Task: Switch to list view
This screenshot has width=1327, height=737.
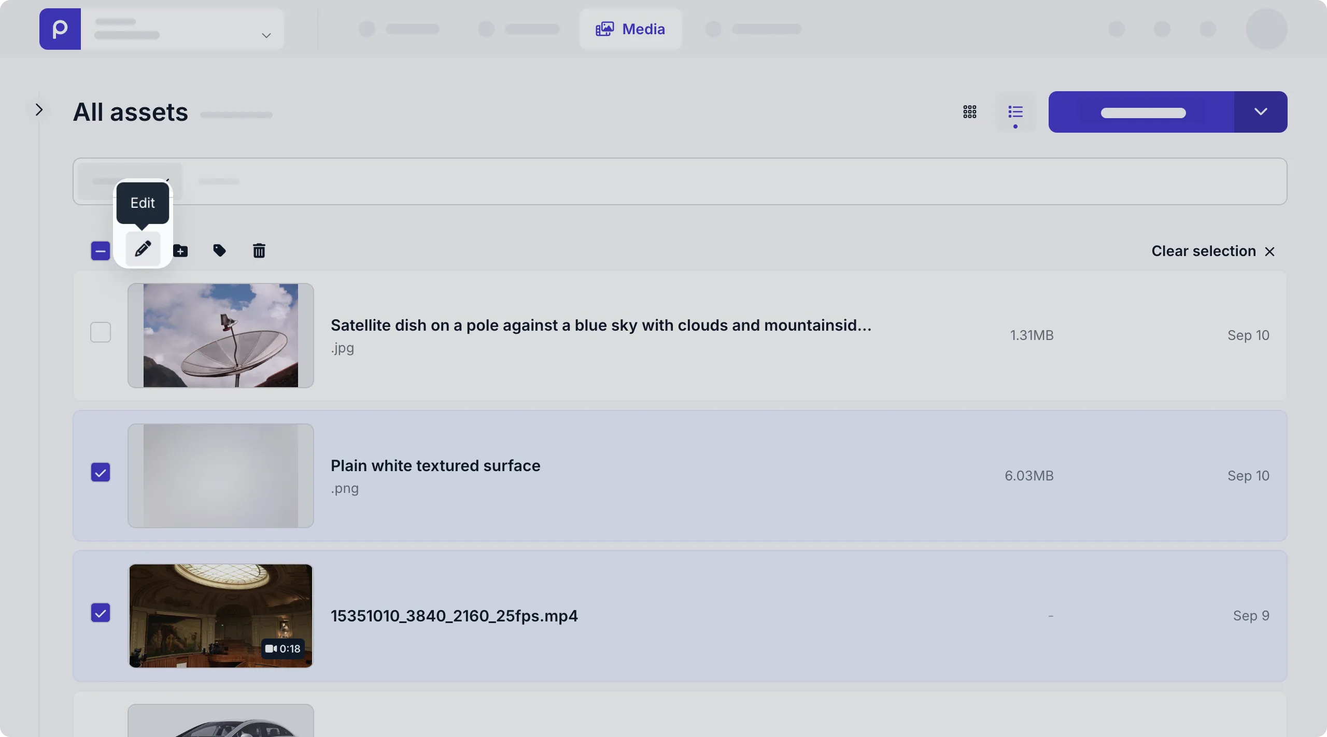Action: 1015,112
